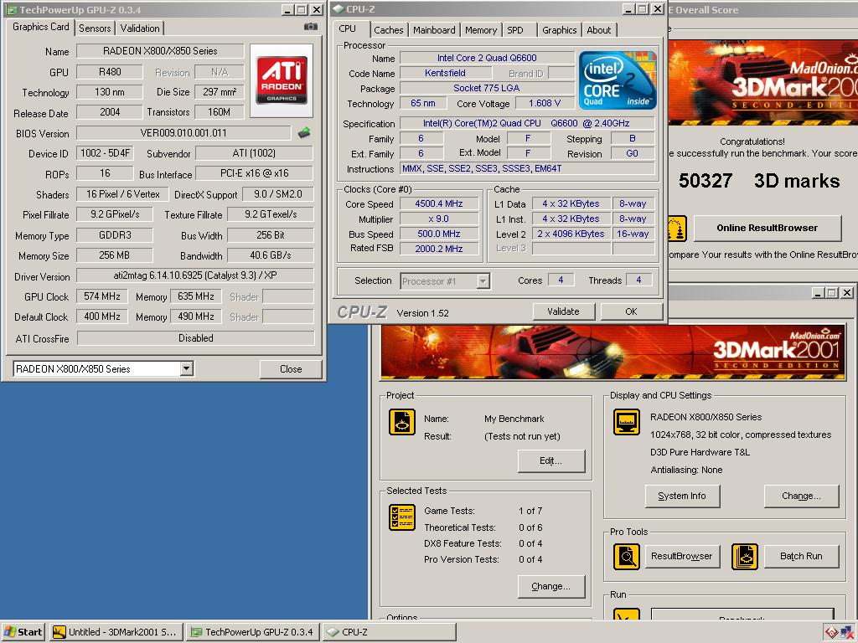The width and height of the screenshot is (858, 643).
Task: Switch to the Mainboard tab in CPU-Z
Action: [434, 30]
